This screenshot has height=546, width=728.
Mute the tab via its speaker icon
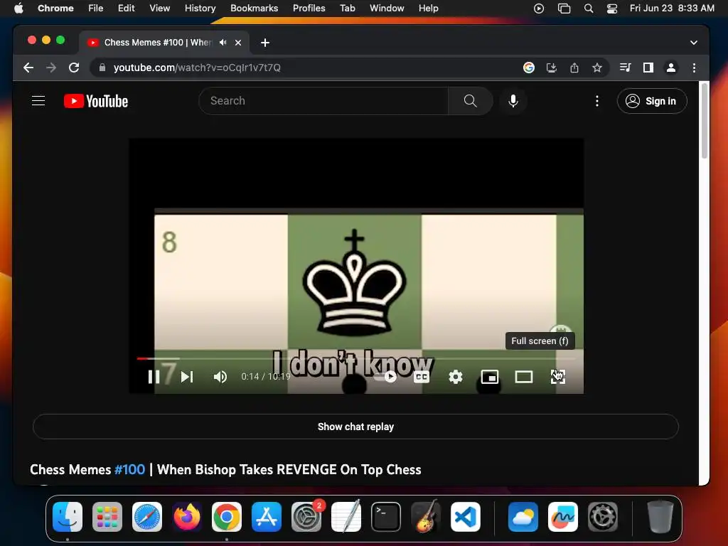point(223,42)
